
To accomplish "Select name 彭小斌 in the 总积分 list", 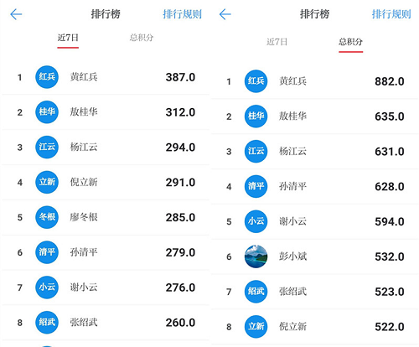I will pyautogui.click(x=292, y=256).
